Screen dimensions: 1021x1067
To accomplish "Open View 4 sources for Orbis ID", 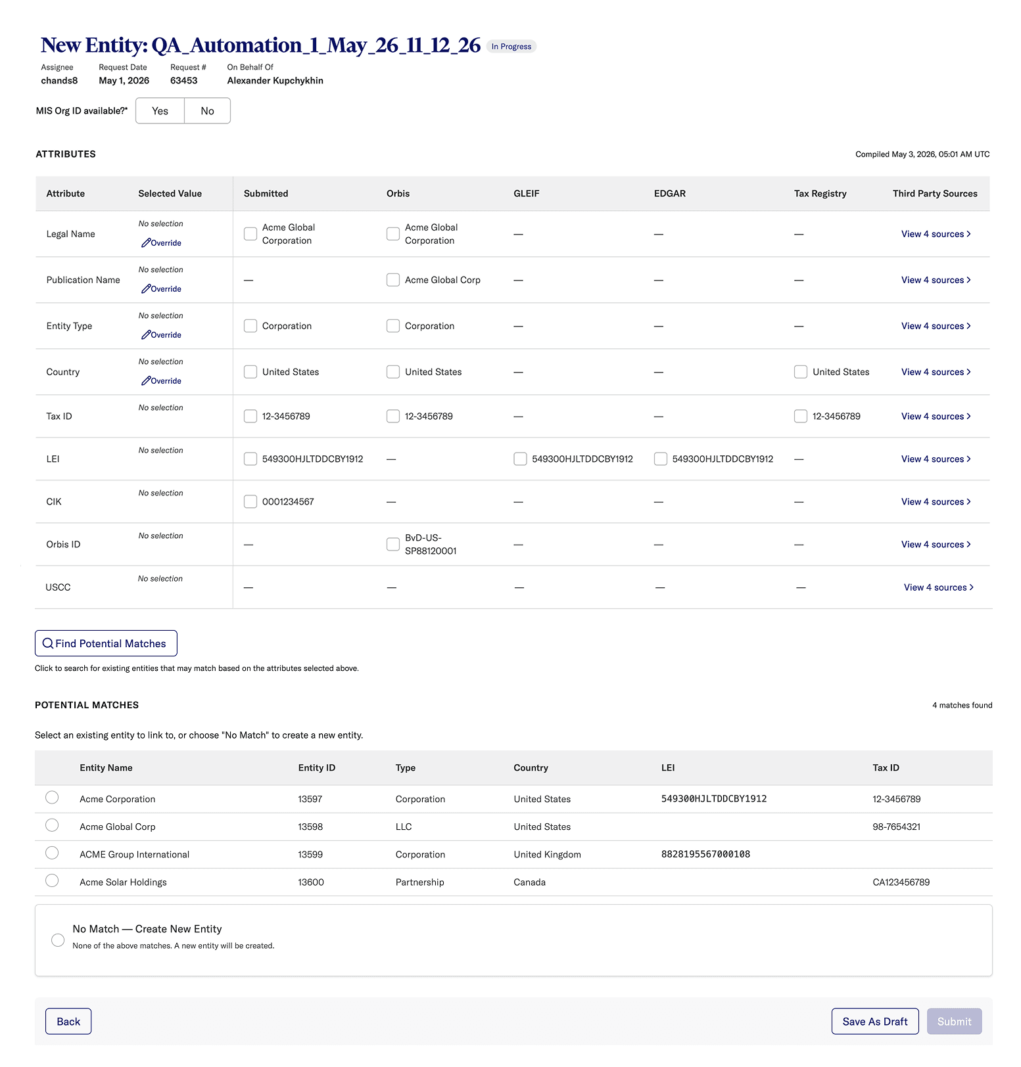I will [x=936, y=544].
